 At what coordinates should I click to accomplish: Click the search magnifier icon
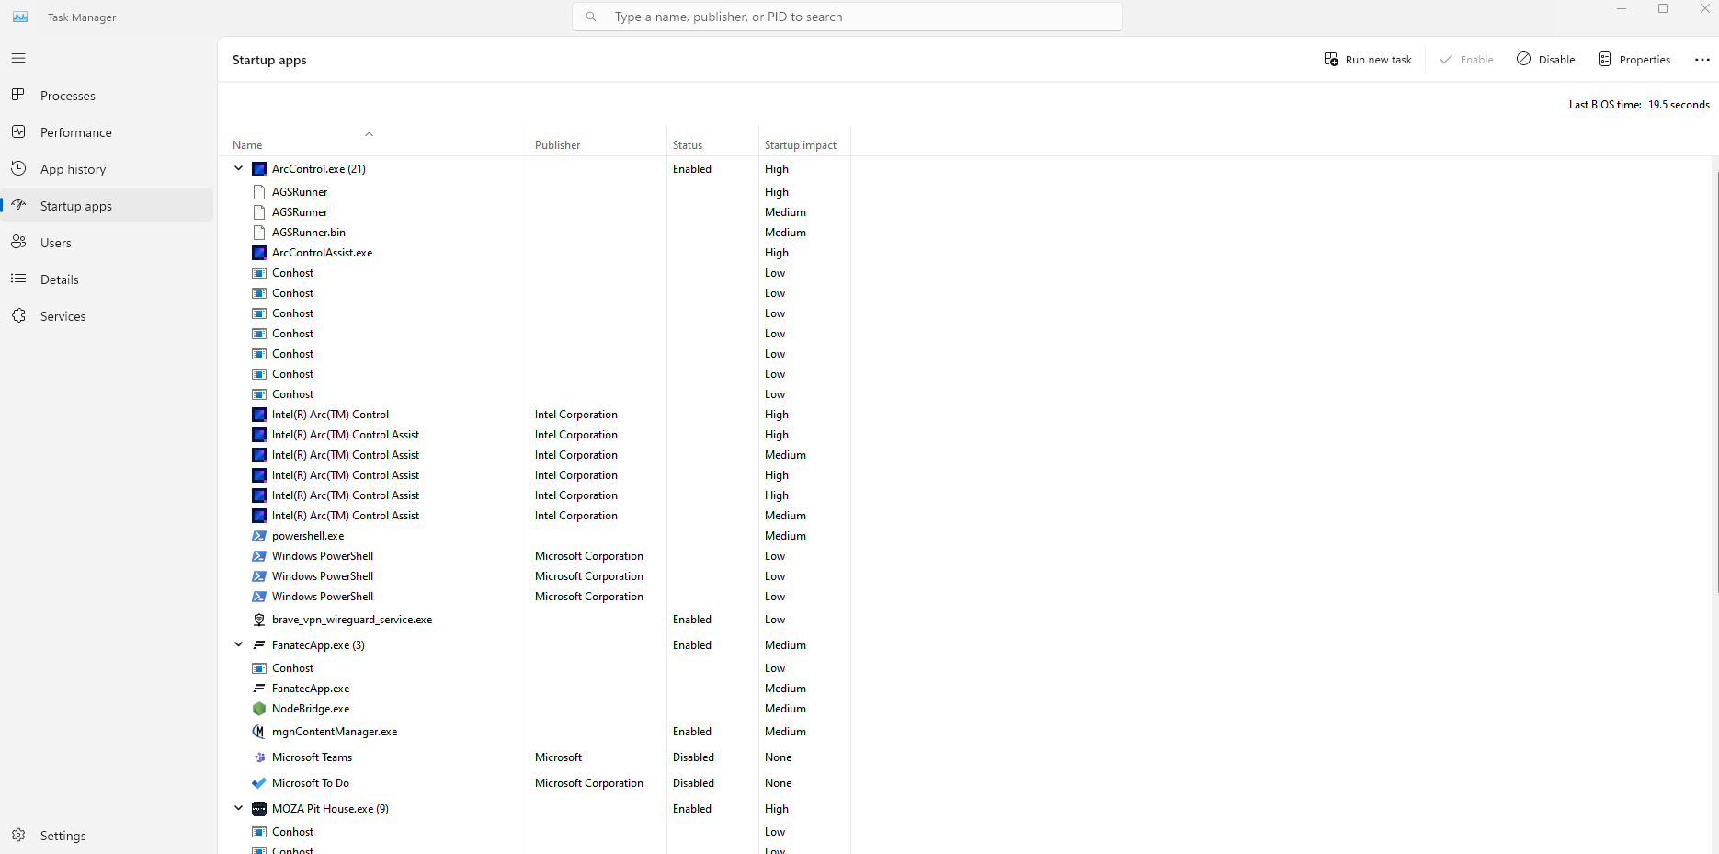coord(591,17)
